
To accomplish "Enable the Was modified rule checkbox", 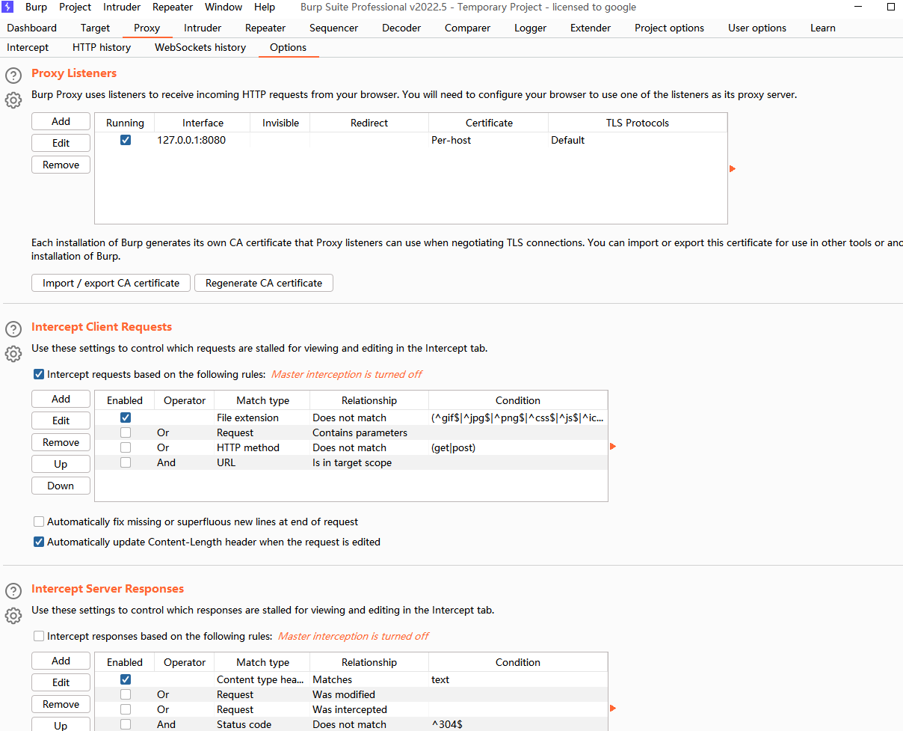I will (126, 694).
